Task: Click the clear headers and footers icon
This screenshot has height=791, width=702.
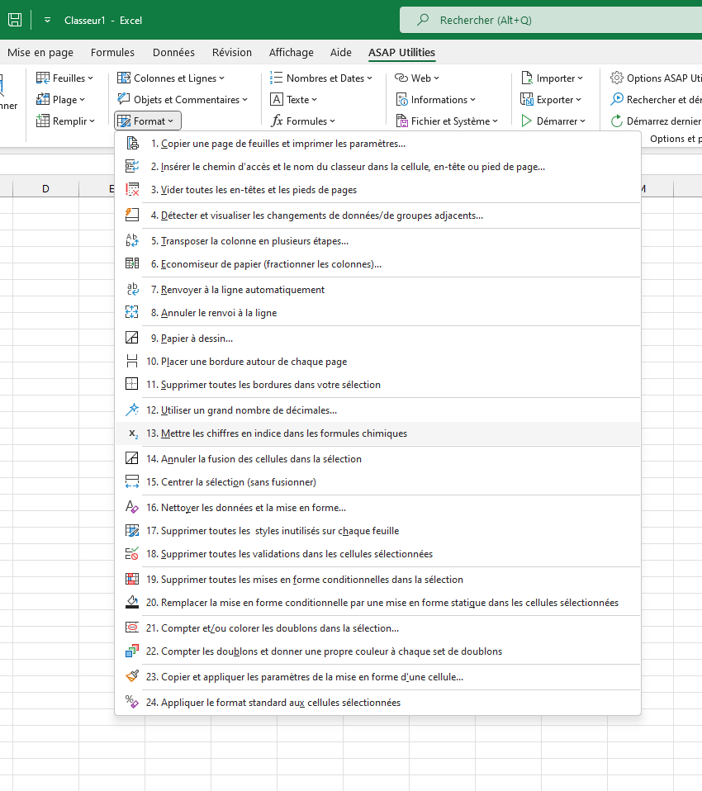Action: (x=132, y=189)
